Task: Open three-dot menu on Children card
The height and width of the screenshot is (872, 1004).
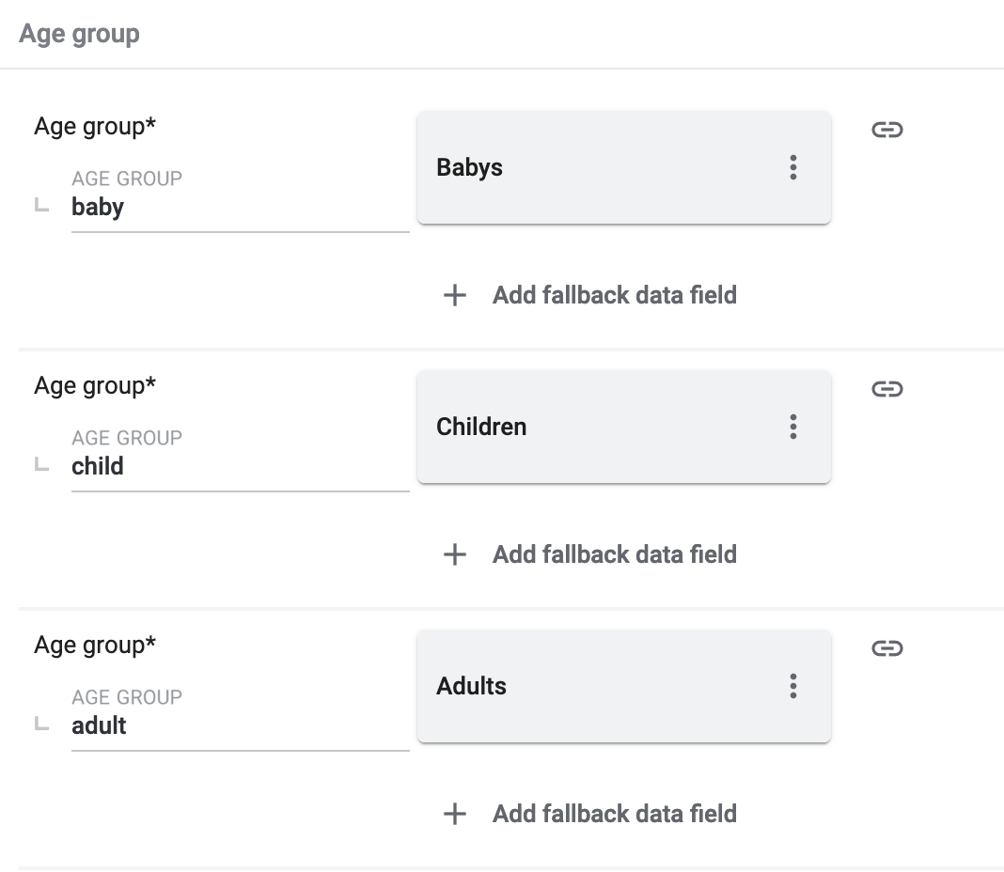Action: click(x=793, y=428)
